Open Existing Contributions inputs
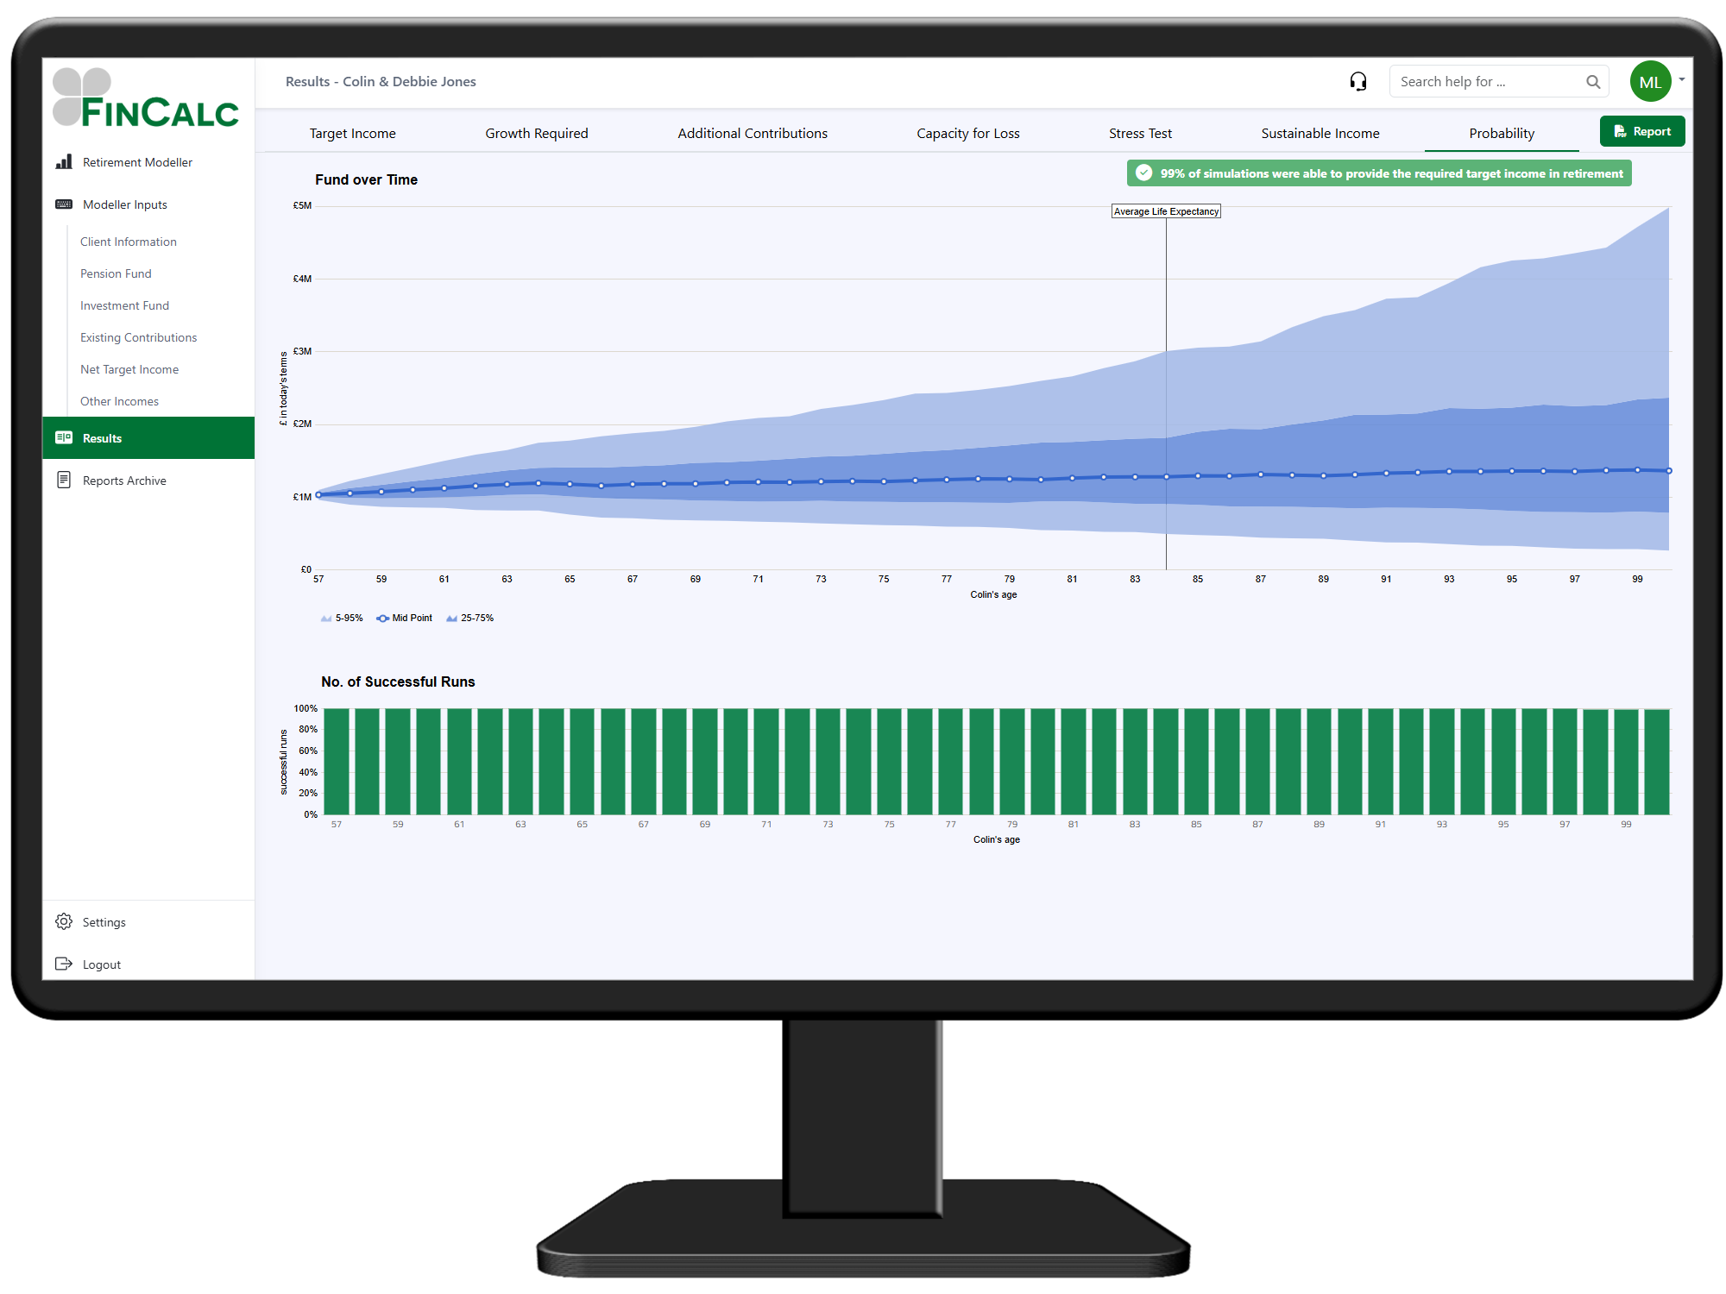 tap(138, 337)
